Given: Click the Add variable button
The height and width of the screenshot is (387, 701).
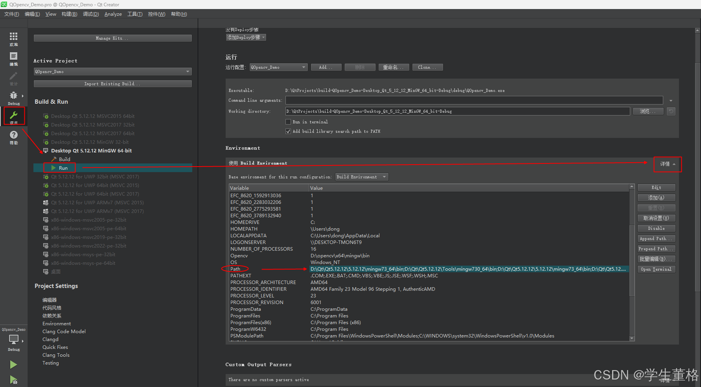Looking at the screenshot, I should (656, 198).
